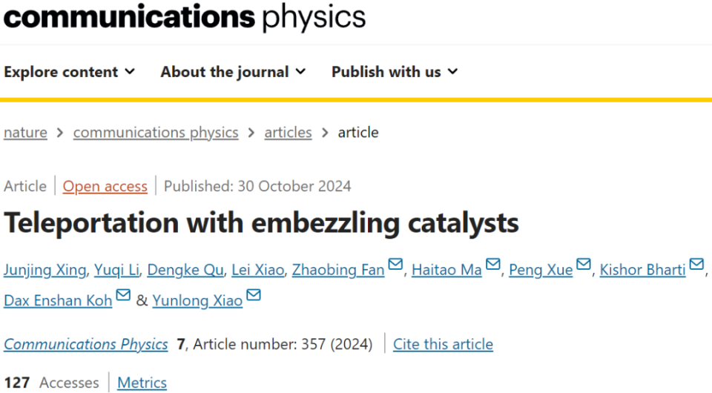The height and width of the screenshot is (393, 712).
Task: Click the communications physics journal logo
Action: [x=185, y=17]
